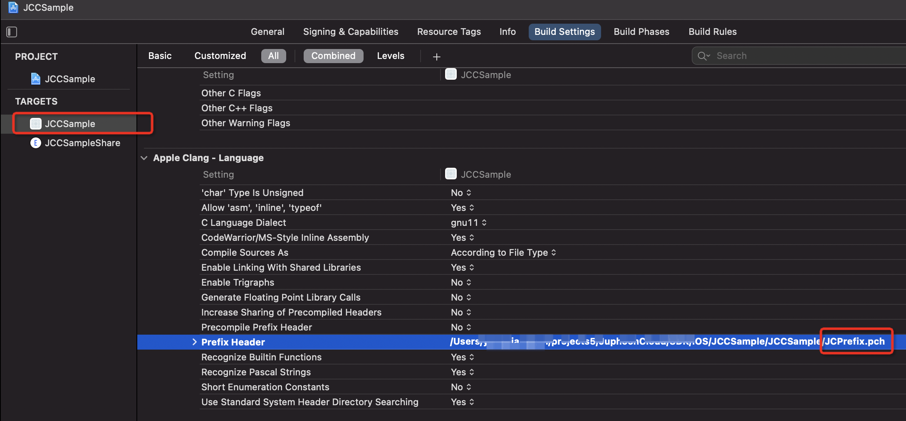This screenshot has width=906, height=421.
Task: Open Enable Linking With Shared Libraries dropdown
Action: tap(462, 267)
